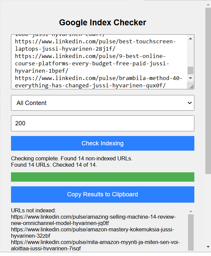Image resolution: width=211 pixels, height=256 pixels.
Task: Focus the input field containing 200
Action: click(103, 123)
